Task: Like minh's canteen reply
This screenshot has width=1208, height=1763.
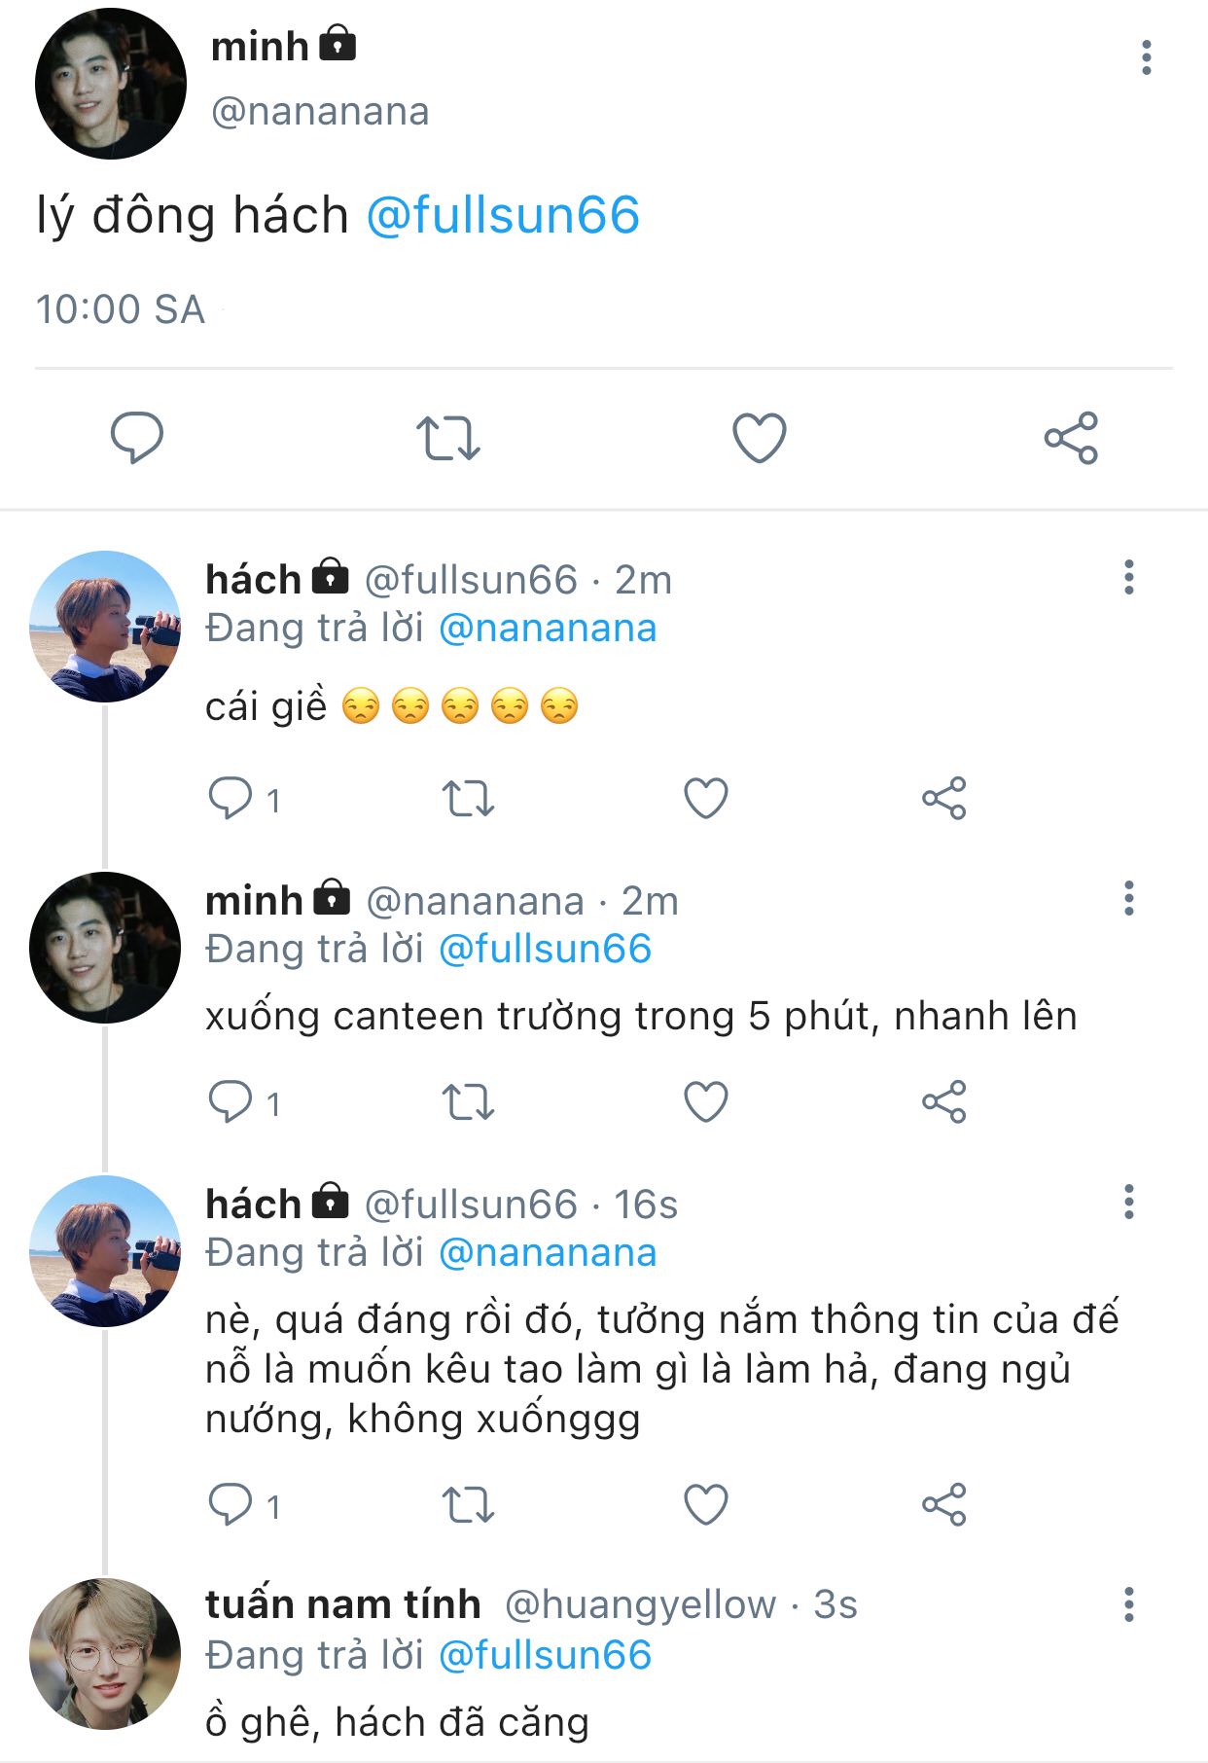Action: click(x=706, y=1102)
